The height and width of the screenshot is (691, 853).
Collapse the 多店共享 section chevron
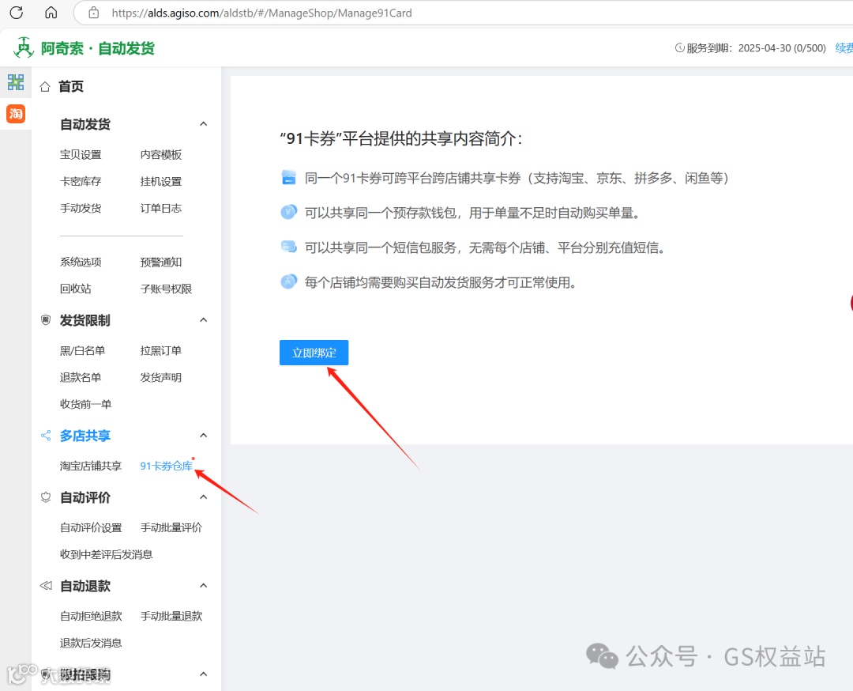[x=204, y=436]
